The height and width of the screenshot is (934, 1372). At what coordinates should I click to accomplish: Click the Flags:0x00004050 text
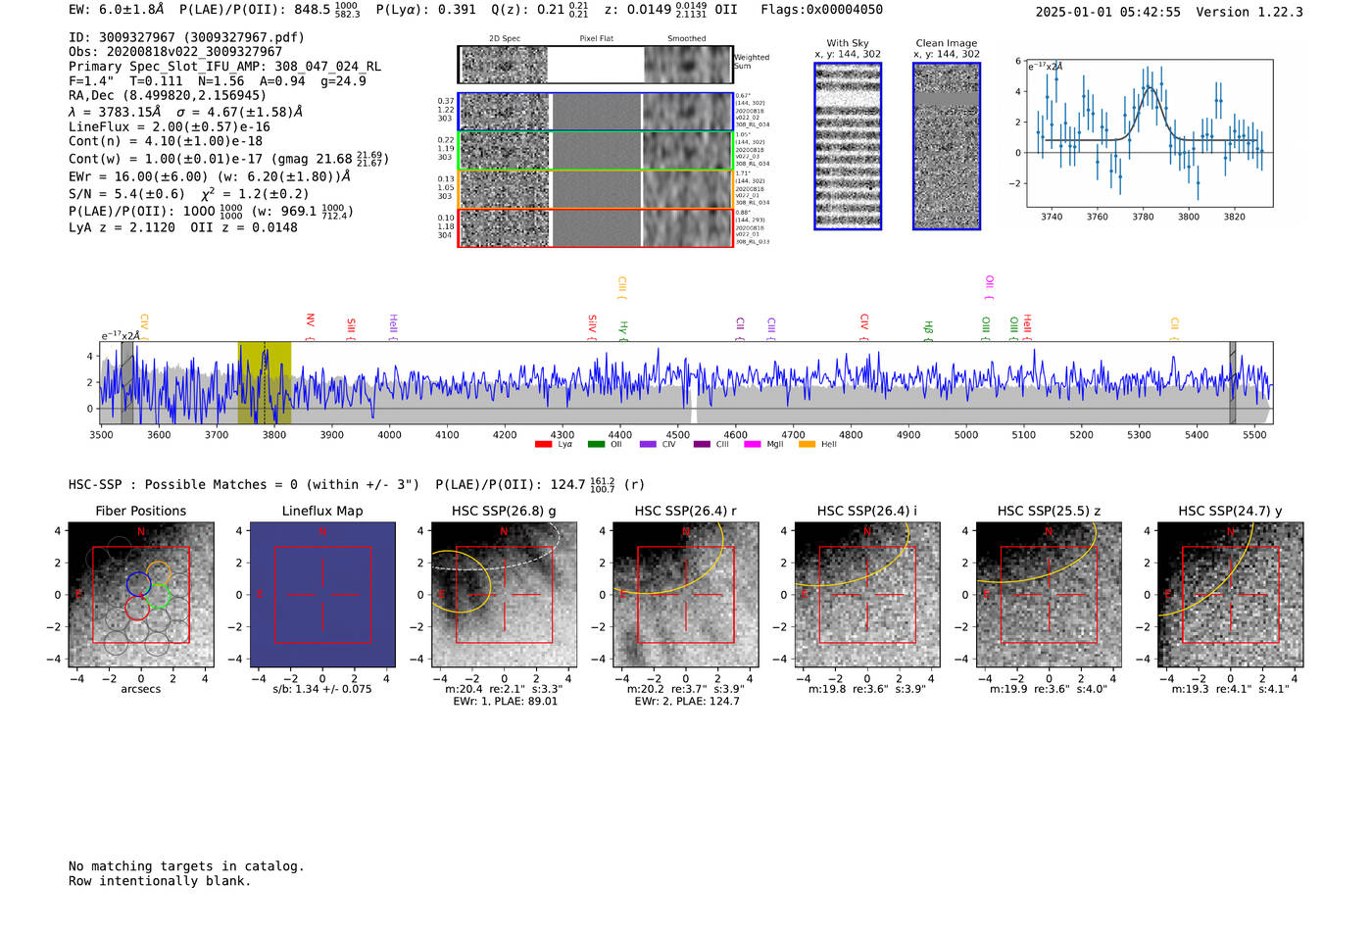point(821,10)
